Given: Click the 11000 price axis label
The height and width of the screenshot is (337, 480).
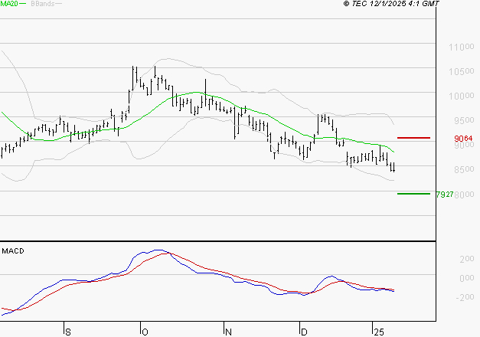Looking at the screenshot, I should [462, 47].
